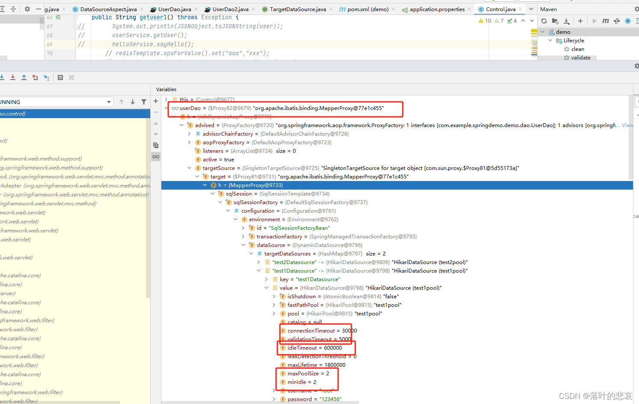This screenshot has height=404, width=639.
Task: Select the dataSource DynamicDataSource row
Action: pyautogui.click(x=397, y=245)
